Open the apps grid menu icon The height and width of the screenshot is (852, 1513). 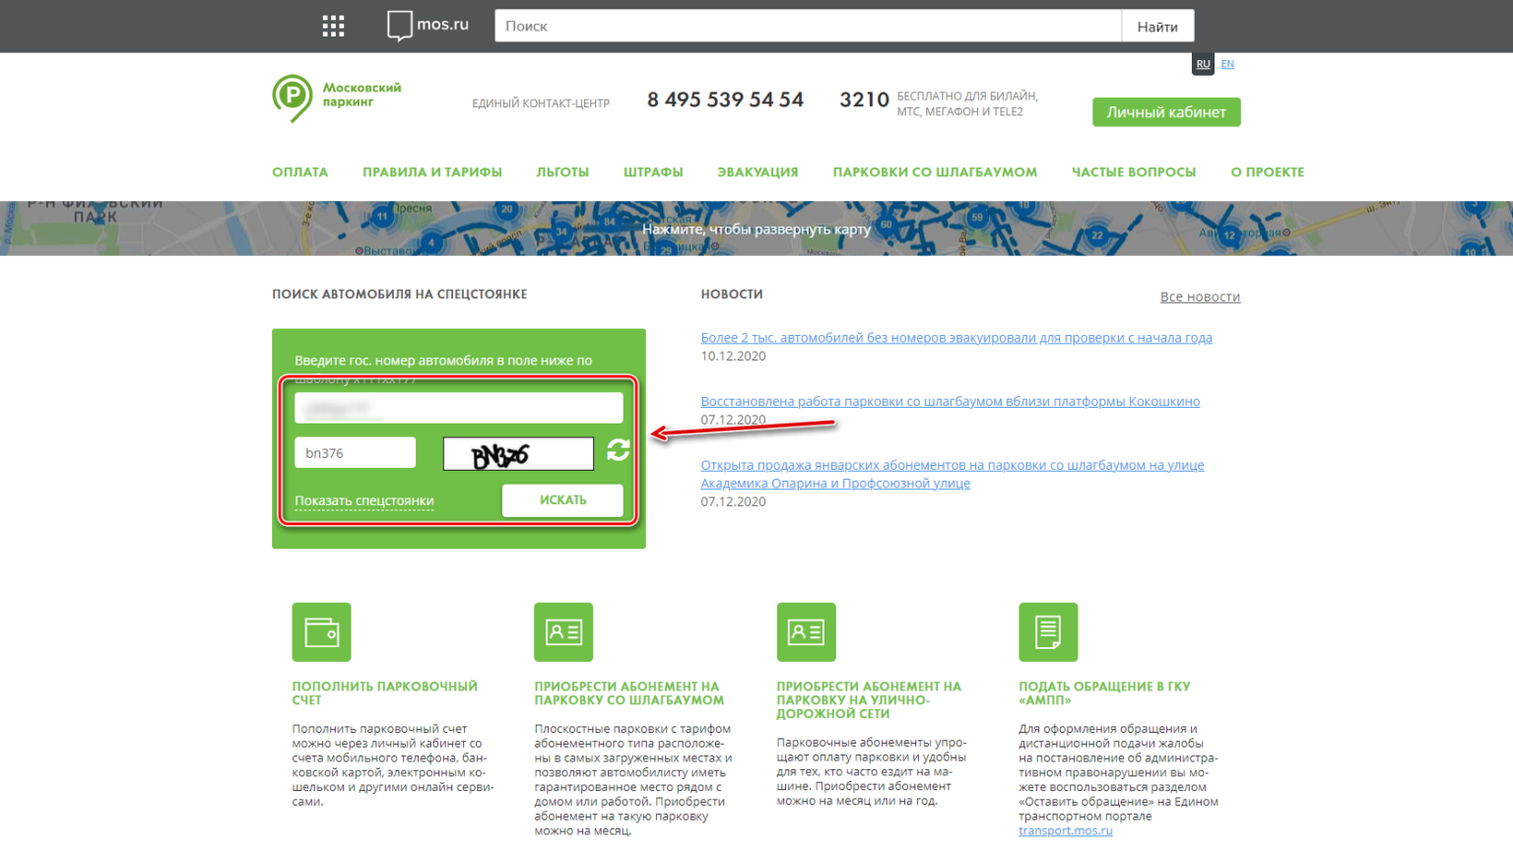coord(333,26)
